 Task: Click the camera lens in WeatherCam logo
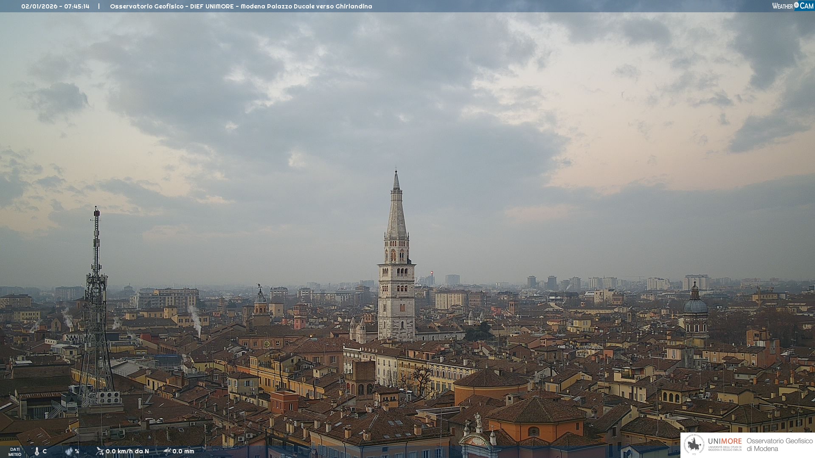pyautogui.click(x=796, y=5)
